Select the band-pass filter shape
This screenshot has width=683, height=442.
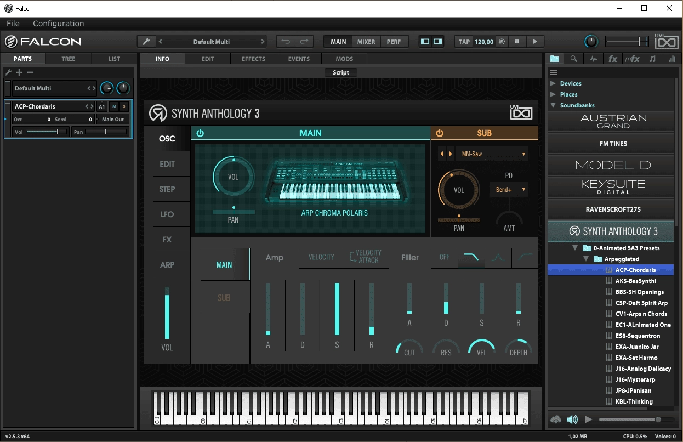click(x=498, y=257)
